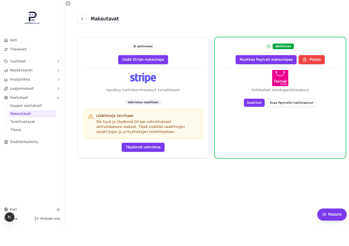Open Tilaukset in the sidebar

18,49
